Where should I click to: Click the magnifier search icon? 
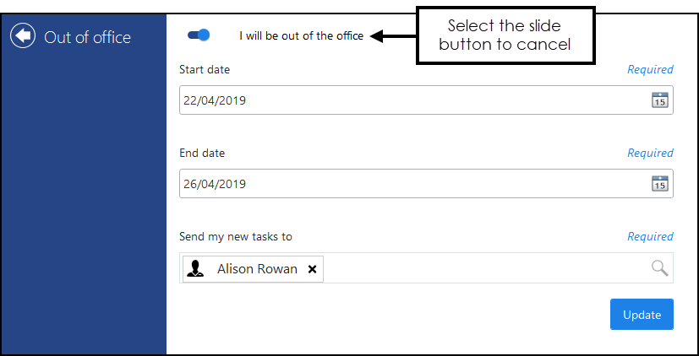point(659,268)
